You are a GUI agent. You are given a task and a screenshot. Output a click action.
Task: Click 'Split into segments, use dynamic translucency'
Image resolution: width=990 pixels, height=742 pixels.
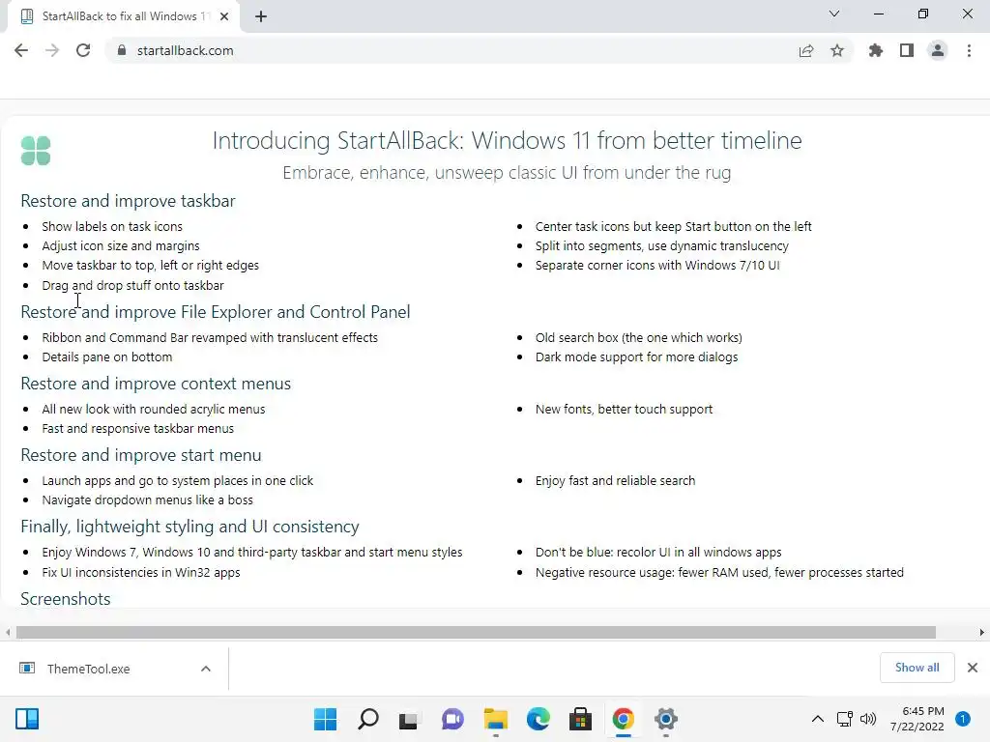tap(661, 246)
